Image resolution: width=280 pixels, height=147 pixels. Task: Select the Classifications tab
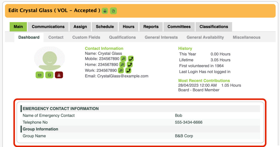tap(214, 27)
